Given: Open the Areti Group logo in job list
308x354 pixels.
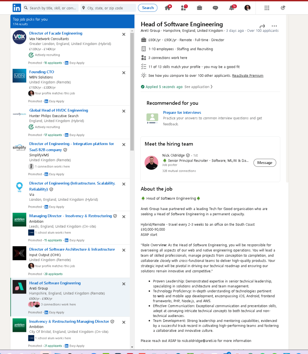Looking at the screenshot, I should pyautogui.click(x=19, y=287).
